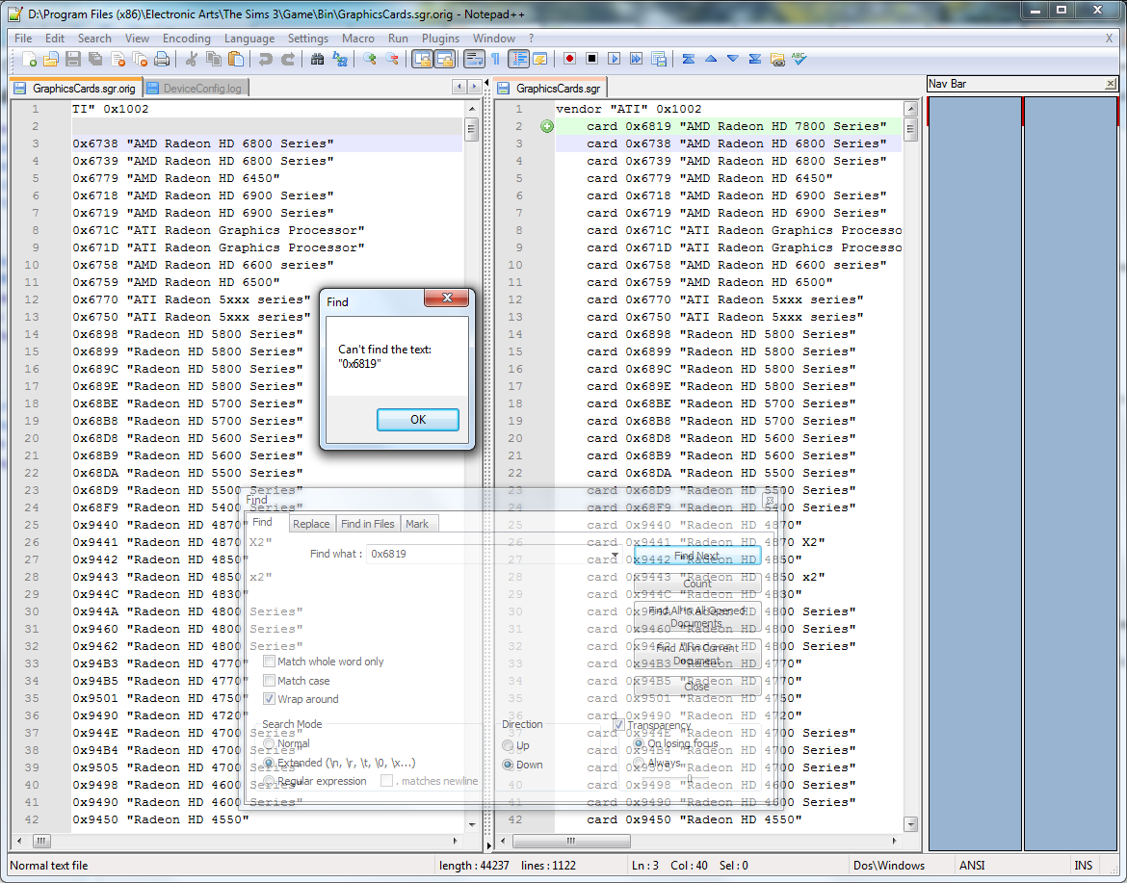Select the Up direction radio button
The height and width of the screenshot is (883, 1127).
pos(509,745)
